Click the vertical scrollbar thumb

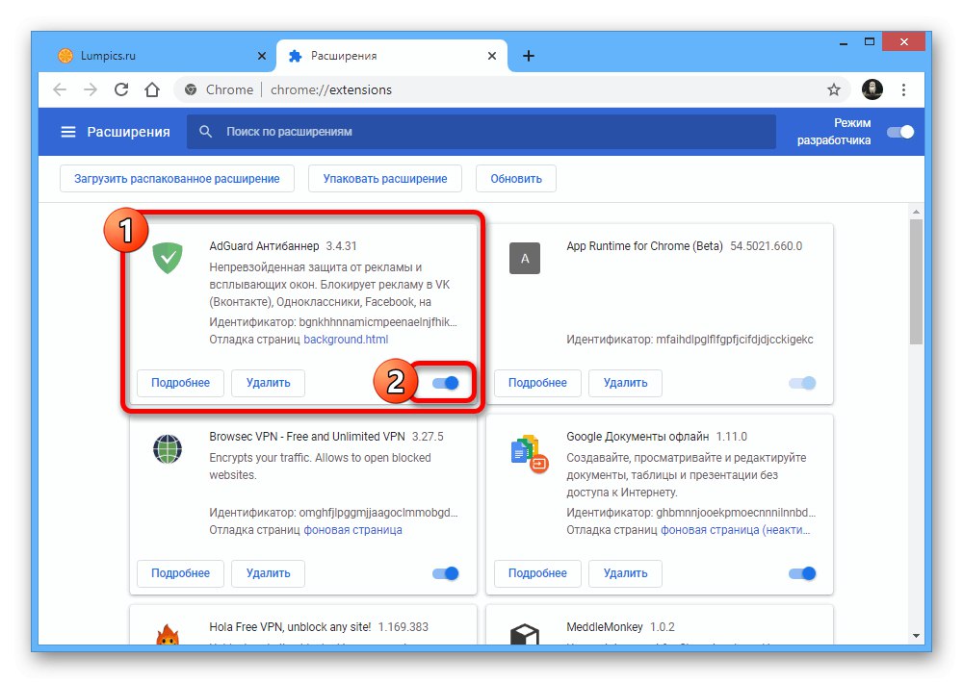pos(916,281)
